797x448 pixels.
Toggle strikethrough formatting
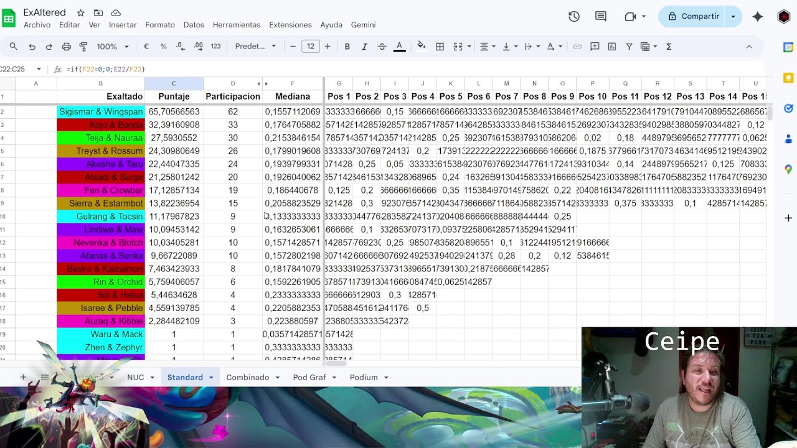382,47
